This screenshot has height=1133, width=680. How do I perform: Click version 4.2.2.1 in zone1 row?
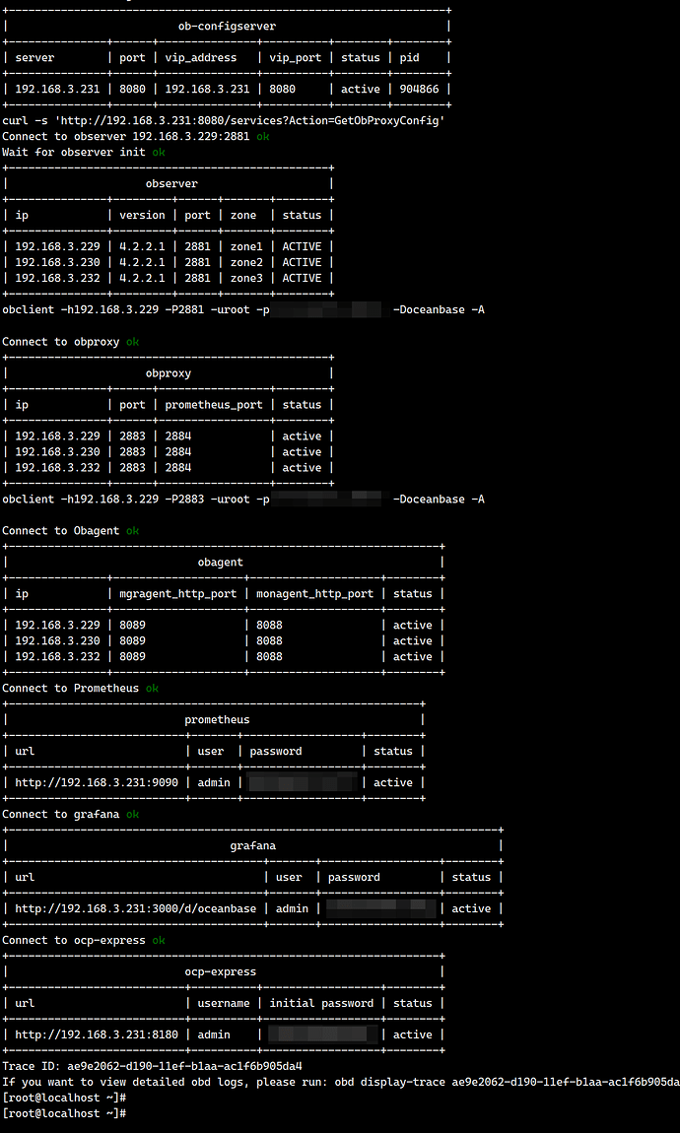[x=142, y=246]
